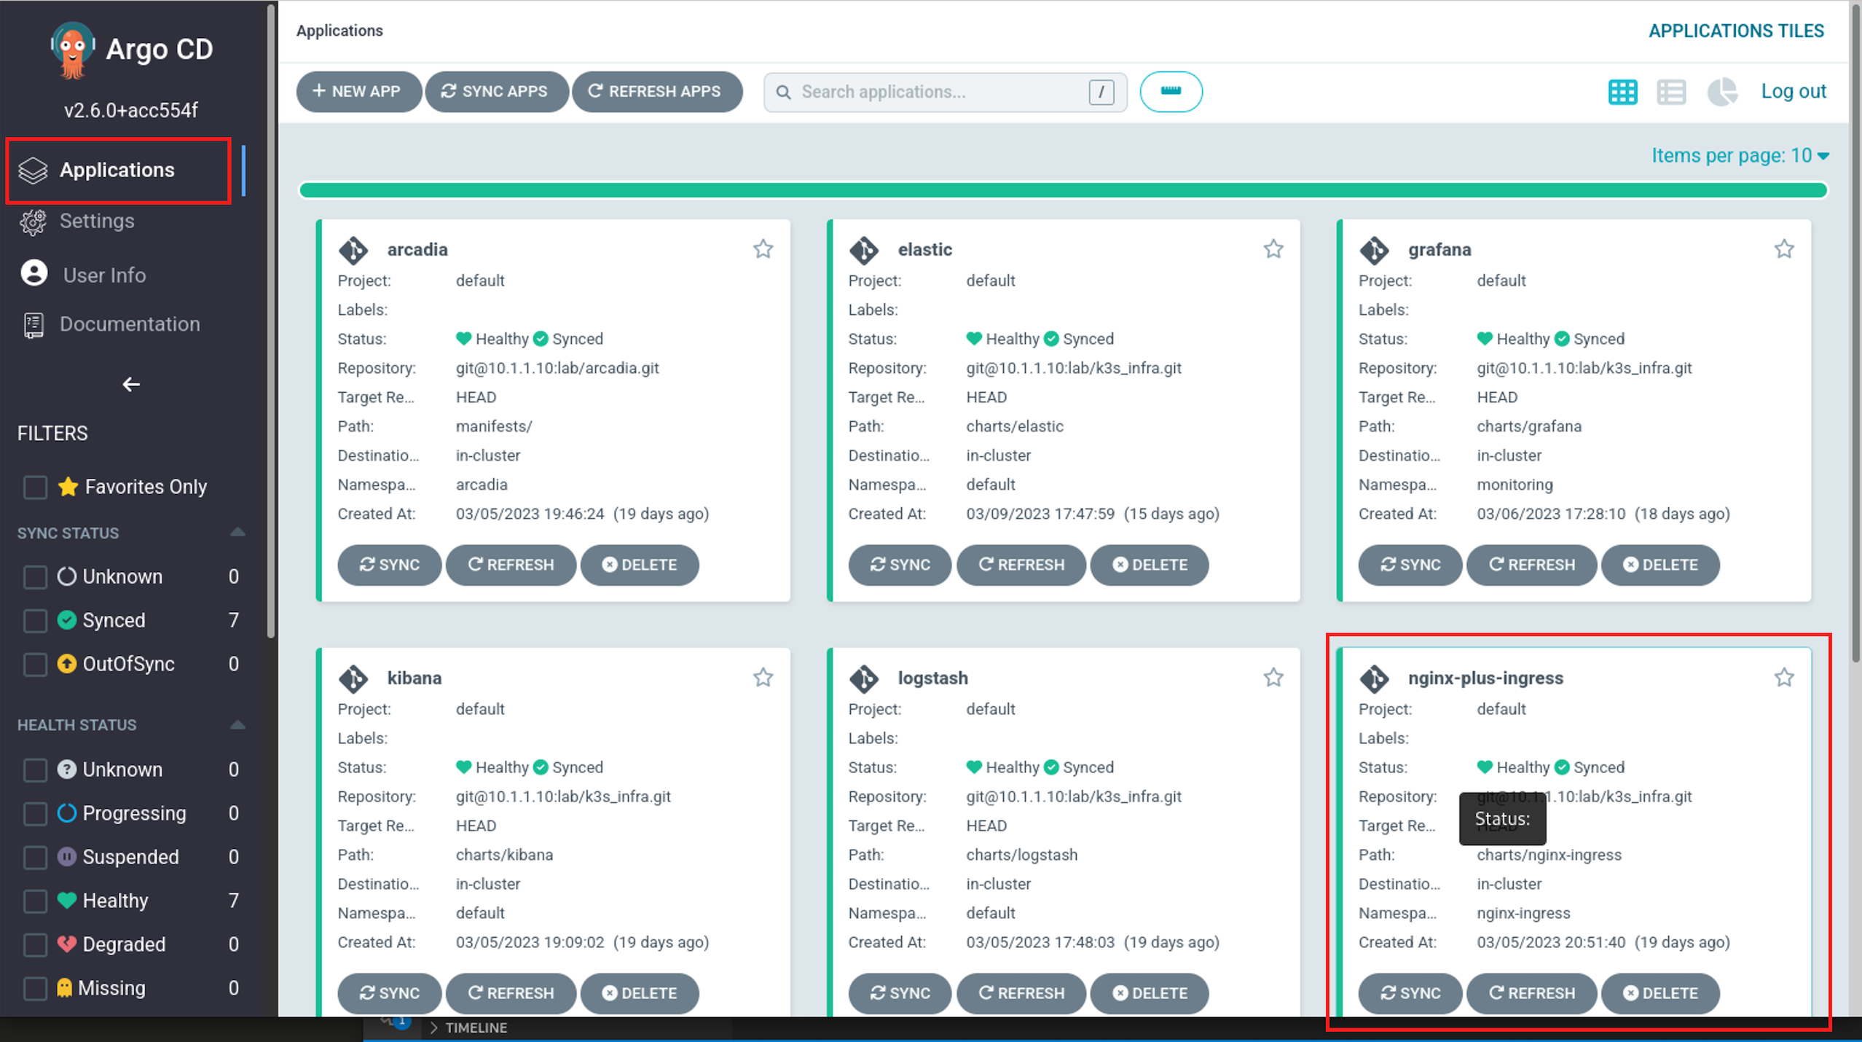This screenshot has height=1042, width=1862.
Task: Delete the logstash application
Action: 1149,993
